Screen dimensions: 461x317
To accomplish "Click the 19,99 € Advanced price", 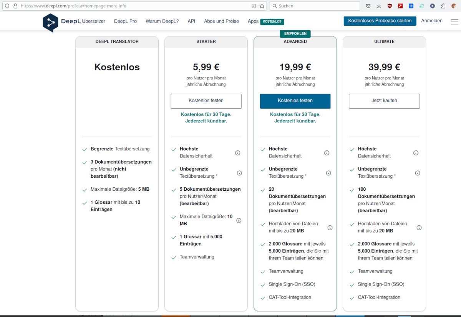I will click(295, 67).
